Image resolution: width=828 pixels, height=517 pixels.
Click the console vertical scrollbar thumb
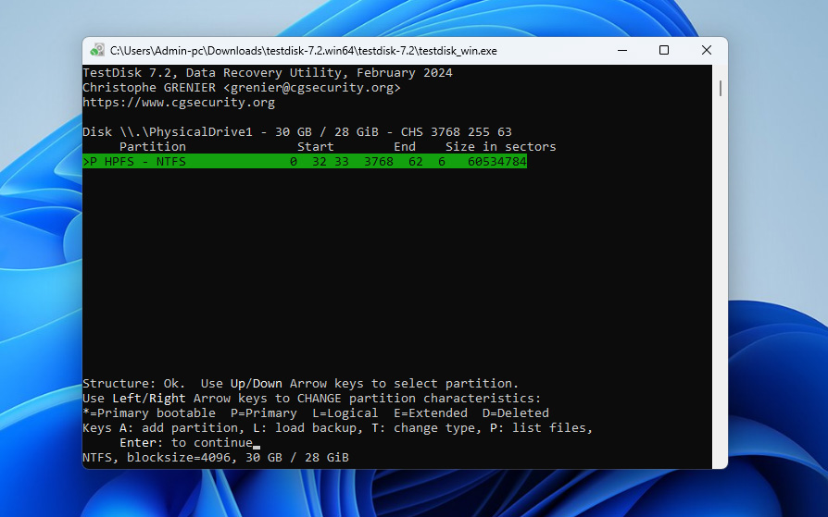coord(721,88)
